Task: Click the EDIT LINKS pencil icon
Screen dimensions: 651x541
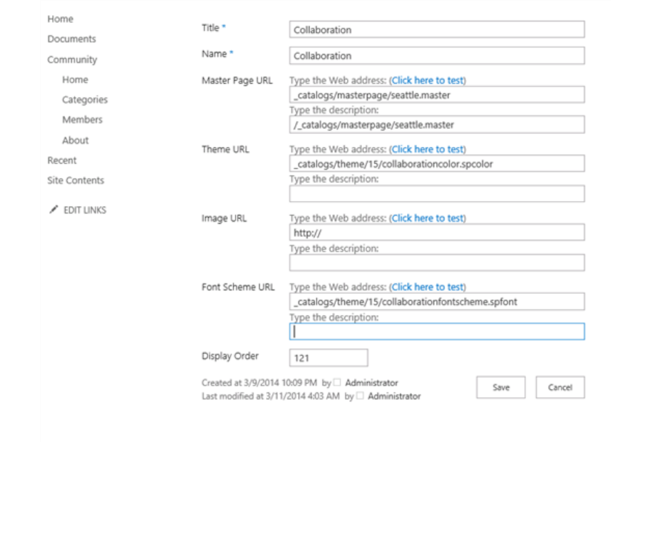Action: [x=53, y=209]
